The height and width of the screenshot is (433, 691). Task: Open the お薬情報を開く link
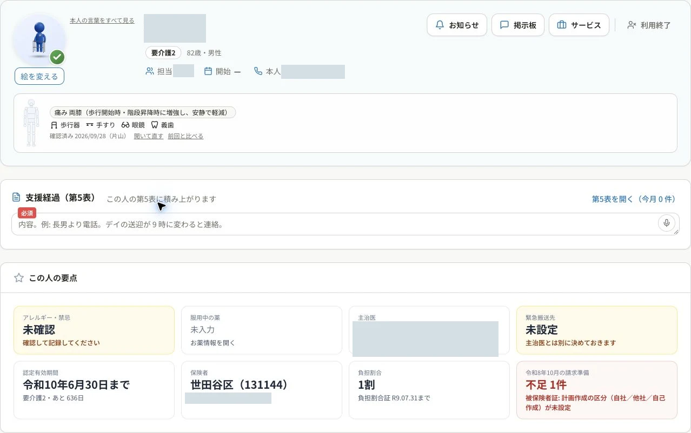click(x=212, y=343)
